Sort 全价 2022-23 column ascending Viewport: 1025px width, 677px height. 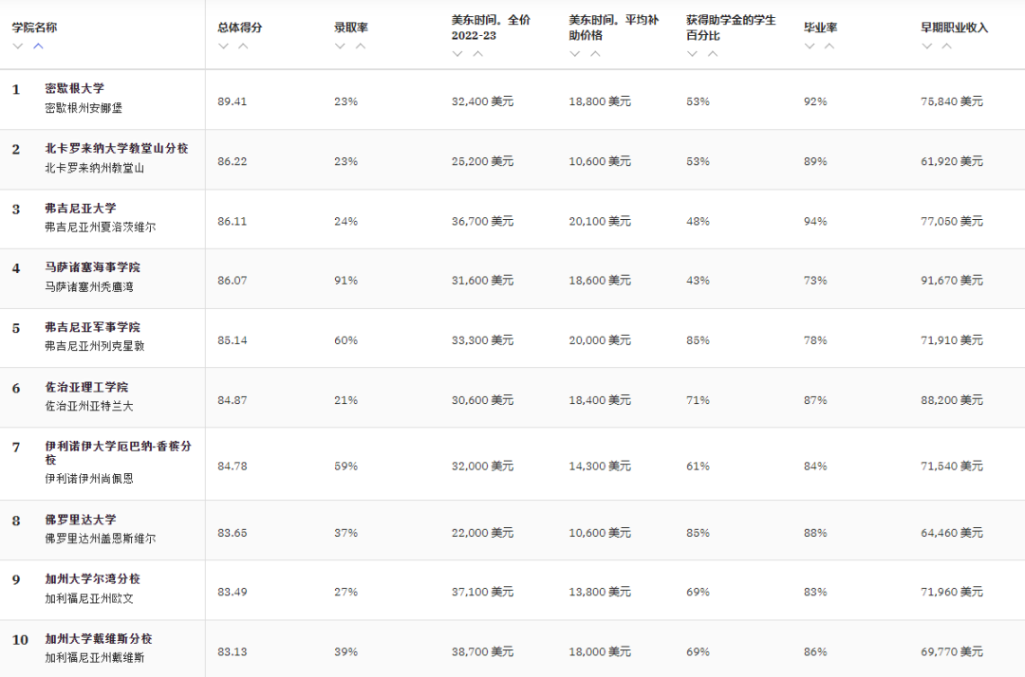[x=478, y=54]
